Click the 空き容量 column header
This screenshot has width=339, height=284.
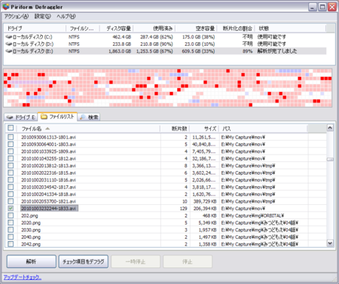click(196, 29)
